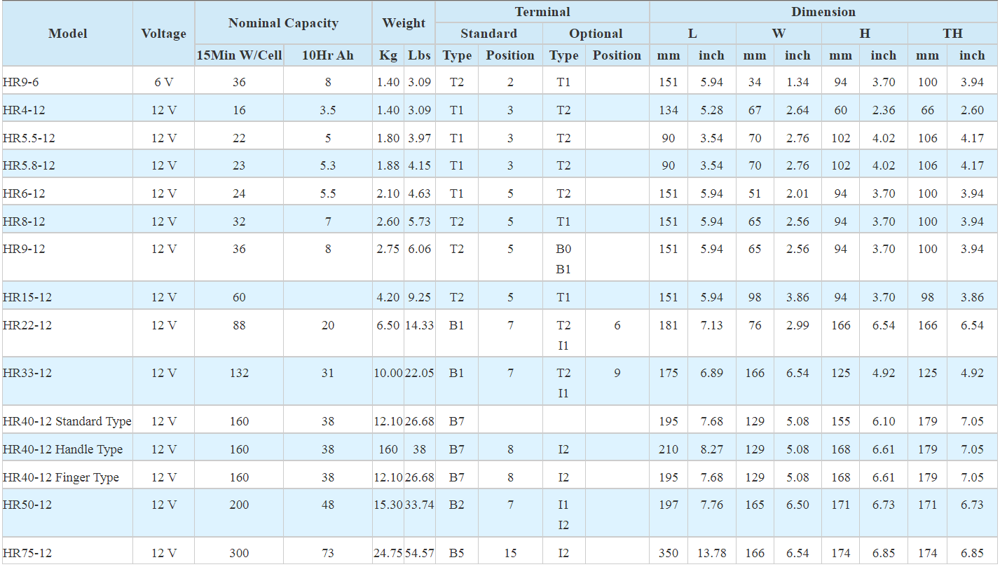Image resolution: width=1000 pixels, height=567 pixels.
Task: Click the Model column header
Action: click(68, 34)
